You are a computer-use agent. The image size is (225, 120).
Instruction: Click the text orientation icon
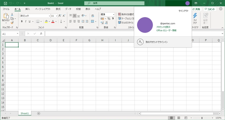pos(83,16)
